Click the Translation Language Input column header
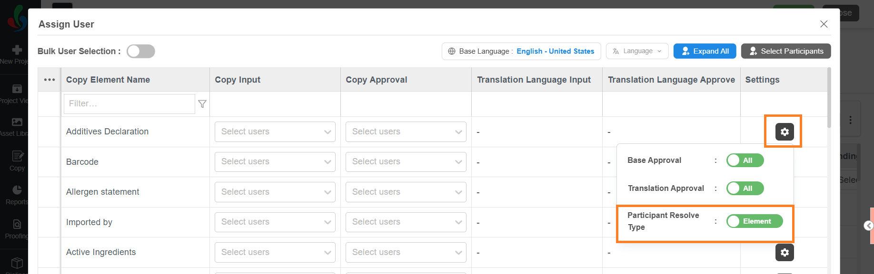This screenshot has height=274, width=874. [534, 80]
